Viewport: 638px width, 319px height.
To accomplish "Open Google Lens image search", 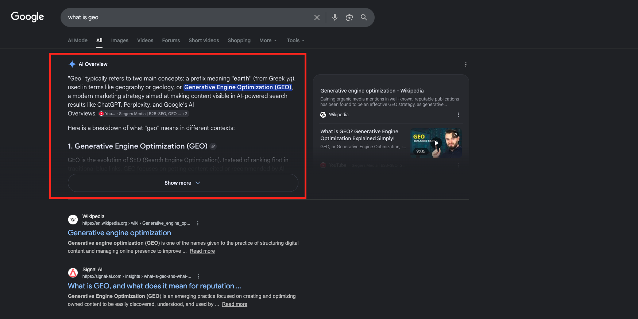I will point(349,17).
